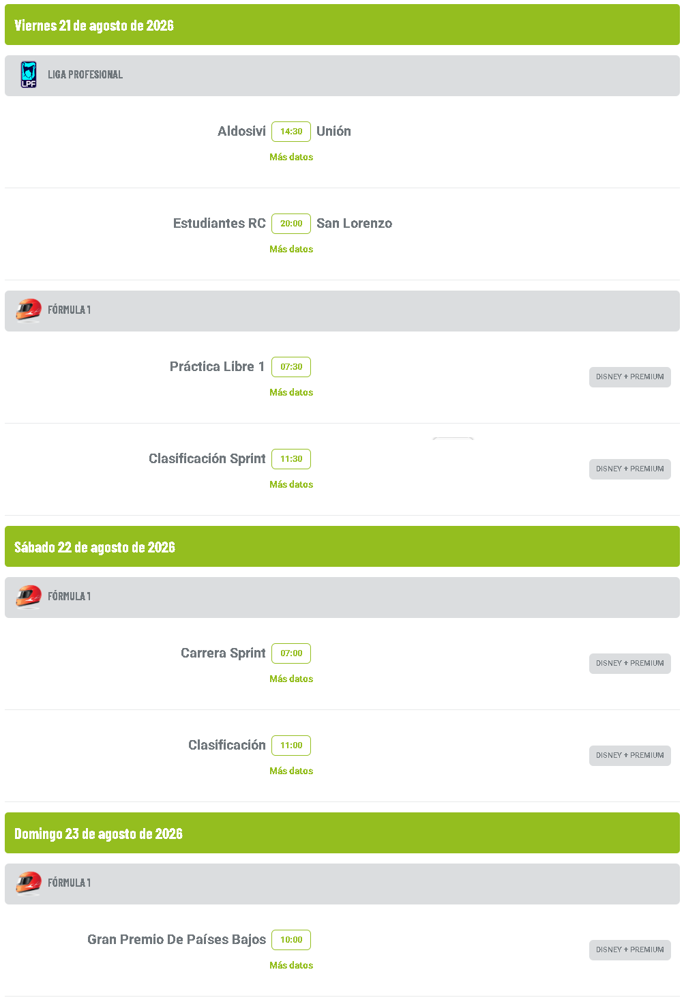Click the Liga Profesional LPF logo icon
The width and height of the screenshot is (684, 1002).
pyautogui.click(x=29, y=75)
